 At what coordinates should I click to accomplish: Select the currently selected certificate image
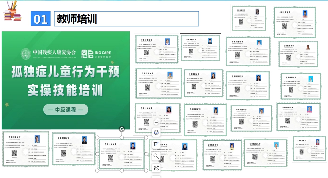122,154
